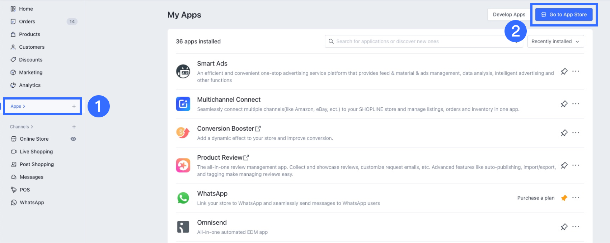This screenshot has height=243, width=610.
Task: Open more options for Multichannel Connect
Action: (x=576, y=104)
